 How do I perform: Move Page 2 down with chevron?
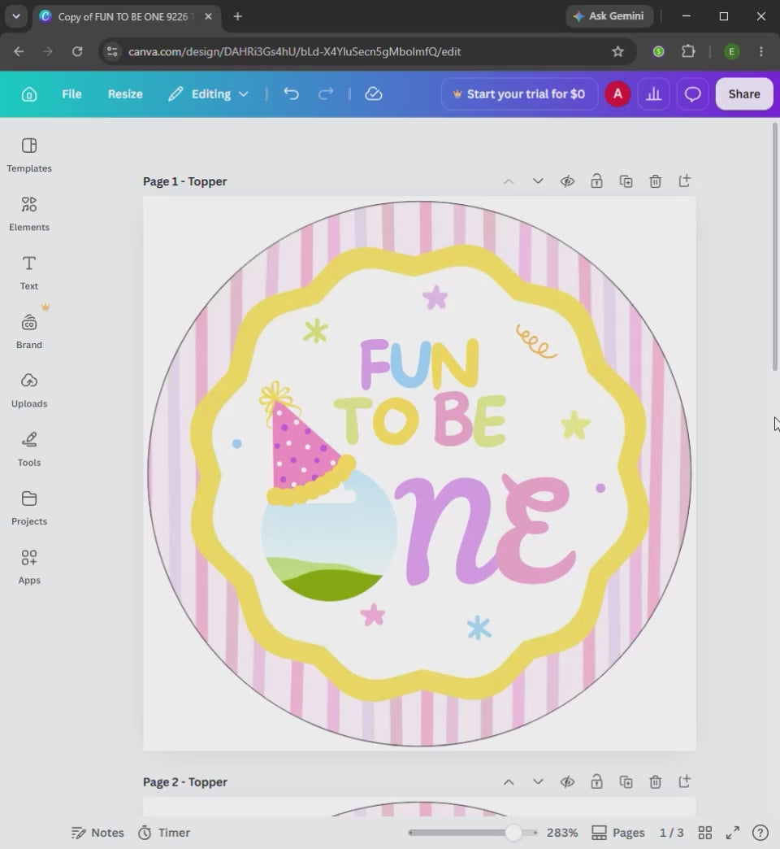(538, 782)
